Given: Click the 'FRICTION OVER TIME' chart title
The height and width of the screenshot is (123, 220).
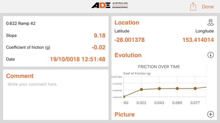Looking at the screenshot, I should [159, 67].
